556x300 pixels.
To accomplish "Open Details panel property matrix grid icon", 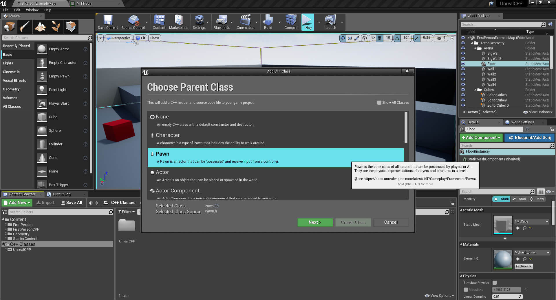I will click(541, 192).
